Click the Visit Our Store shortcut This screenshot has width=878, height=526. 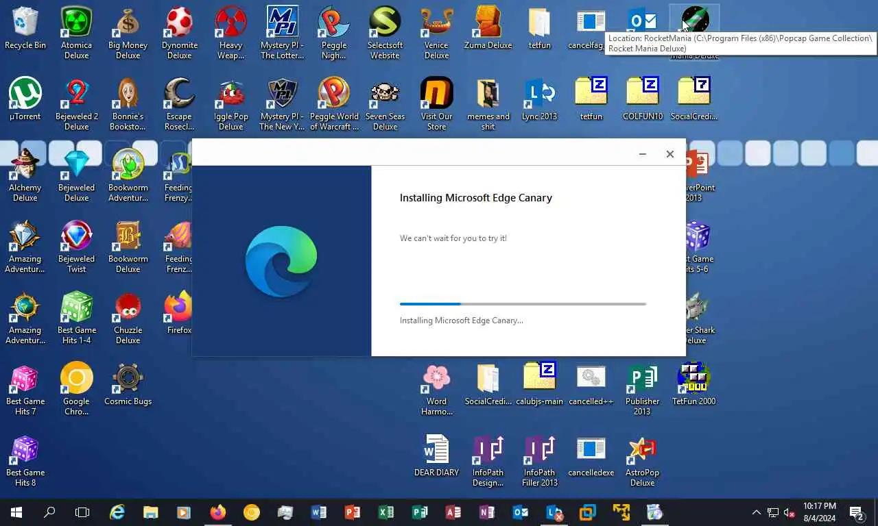[436, 103]
